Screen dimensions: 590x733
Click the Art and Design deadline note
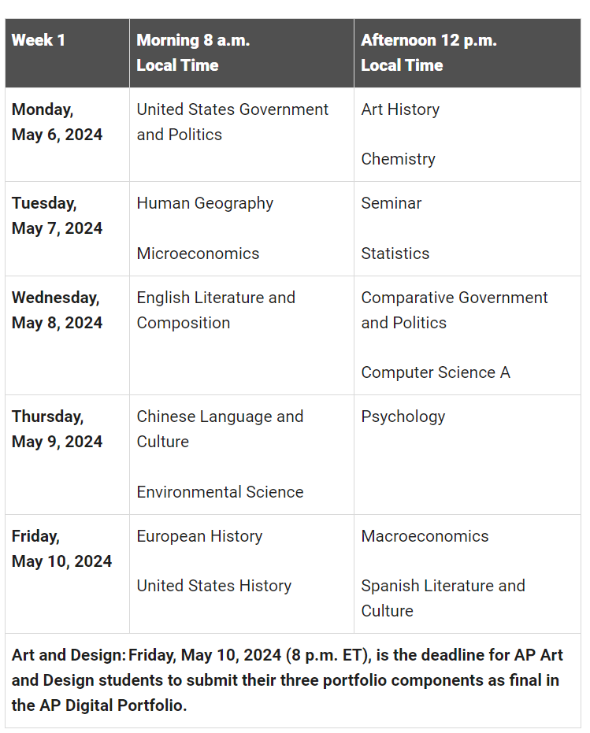[x=293, y=680]
